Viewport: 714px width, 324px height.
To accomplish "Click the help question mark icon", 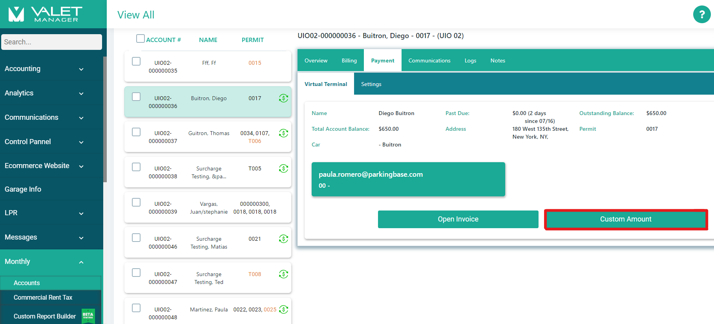I will [x=701, y=15].
